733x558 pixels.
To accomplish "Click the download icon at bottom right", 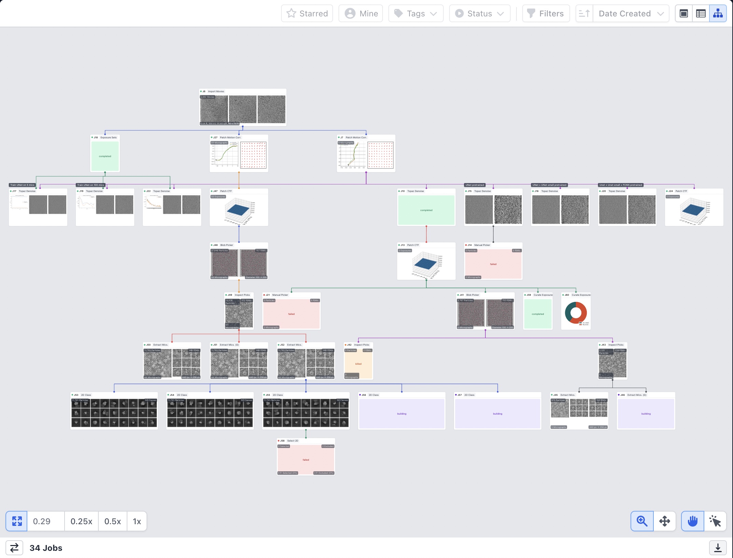I will (x=718, y=548).
